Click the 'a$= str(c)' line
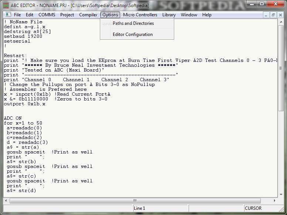Screen dimensions: 287x215 (x=21, y=176)
